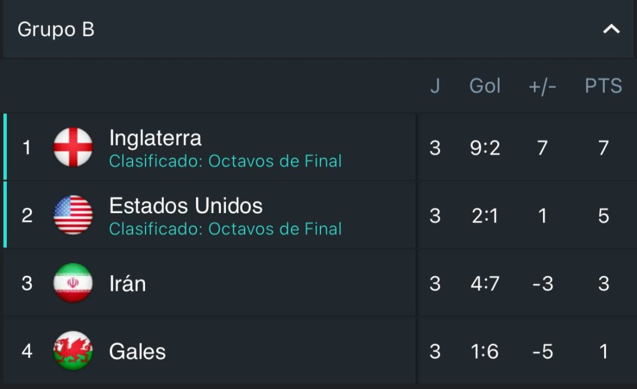Click the England flag icon

[73, 148]
